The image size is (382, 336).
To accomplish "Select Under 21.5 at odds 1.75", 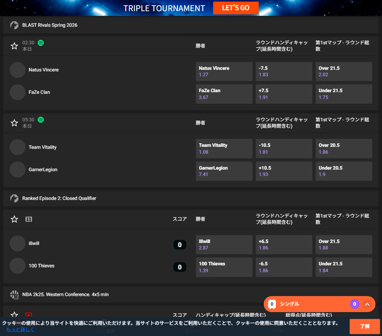I will tap(344, 94).
